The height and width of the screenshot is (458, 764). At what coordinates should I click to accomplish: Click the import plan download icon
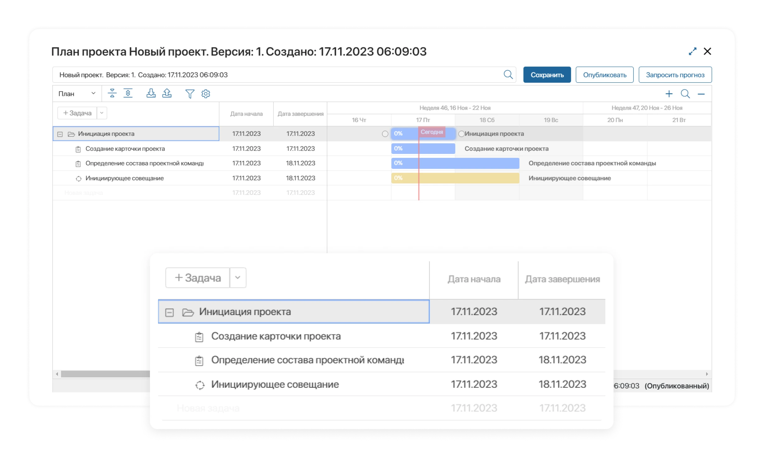click(151, 93)
